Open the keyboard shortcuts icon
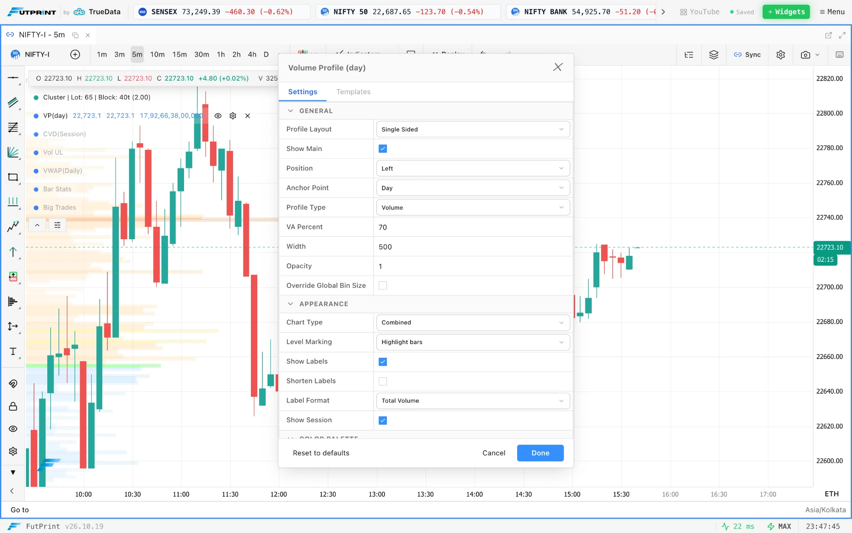Image resolution: width=852 pixels, height=533 pixels. pos(839,55)
